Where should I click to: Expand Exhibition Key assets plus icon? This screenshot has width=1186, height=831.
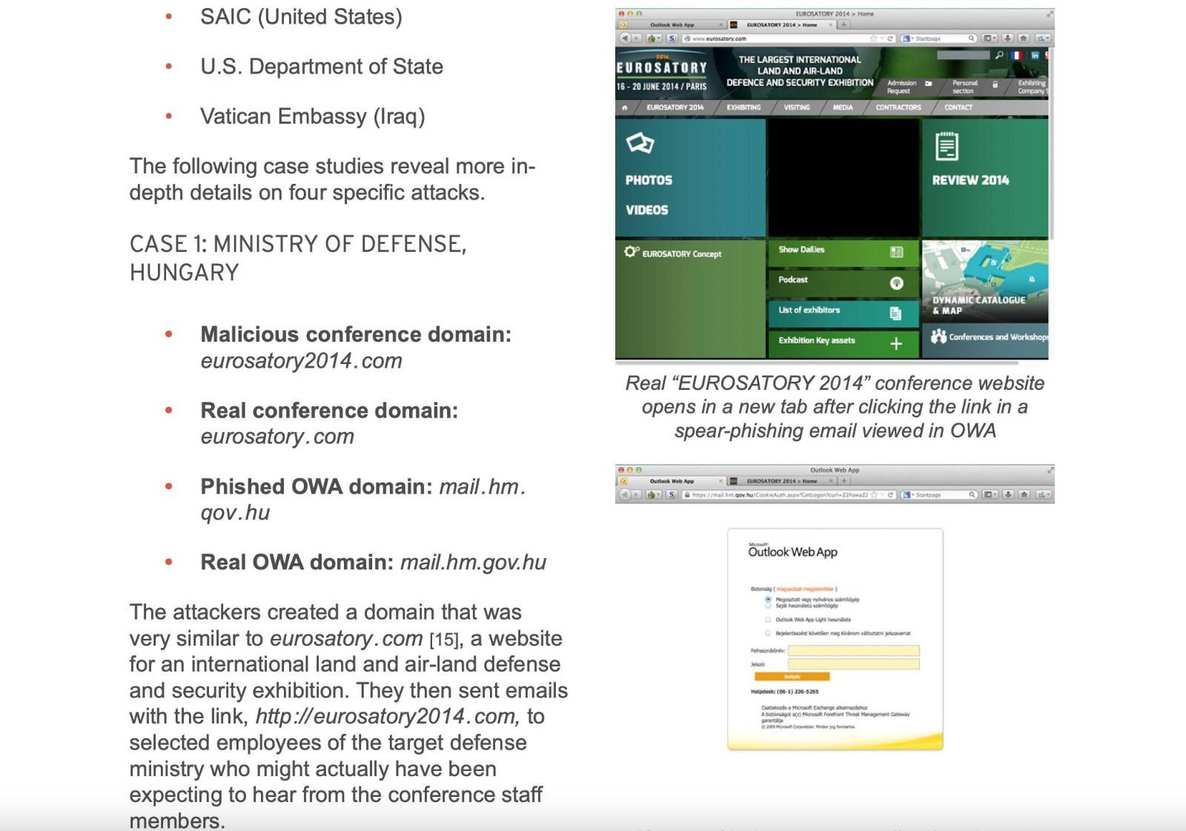896,343
